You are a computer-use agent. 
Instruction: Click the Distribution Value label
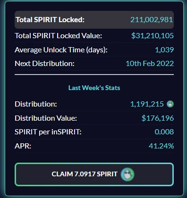point(46,118)
